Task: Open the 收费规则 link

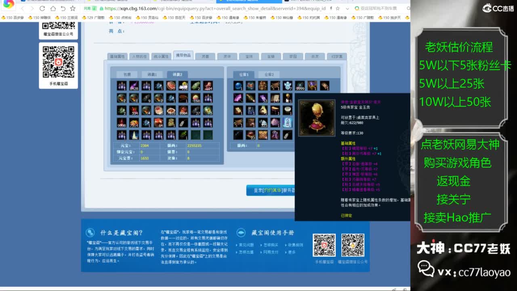Action: click(295, 245)
